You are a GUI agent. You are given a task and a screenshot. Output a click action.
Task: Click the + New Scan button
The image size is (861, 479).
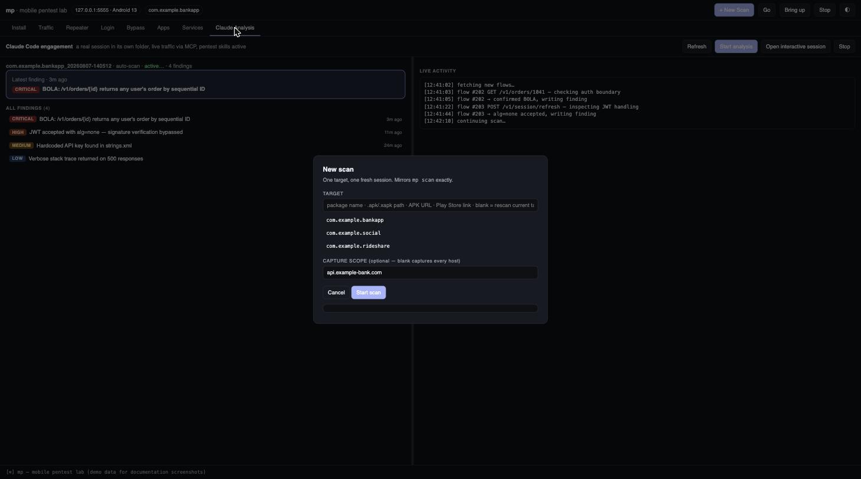point(734,10)
